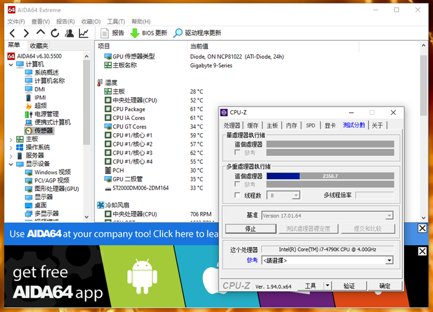Viewport: 433px width, 312px height.
Task: Switch to CPU-Z 处理器 tab
Action: pyautogui.click(x=232, y=126)
